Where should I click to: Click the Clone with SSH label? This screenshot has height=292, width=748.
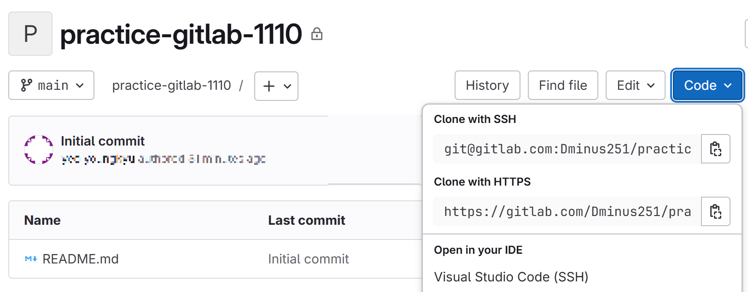click(x=475, y=119)
